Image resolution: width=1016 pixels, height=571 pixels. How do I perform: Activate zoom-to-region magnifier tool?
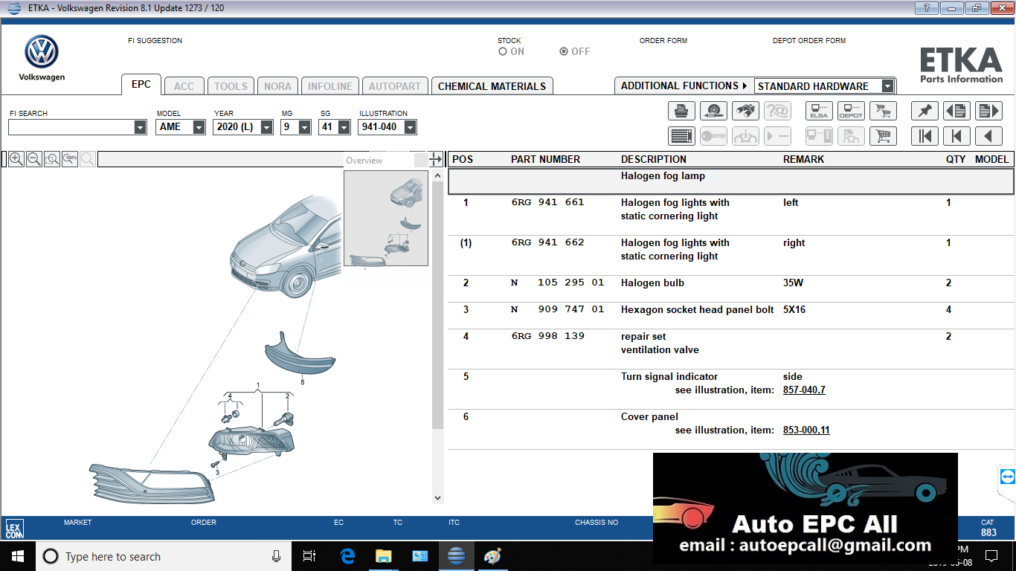point(51,159)
